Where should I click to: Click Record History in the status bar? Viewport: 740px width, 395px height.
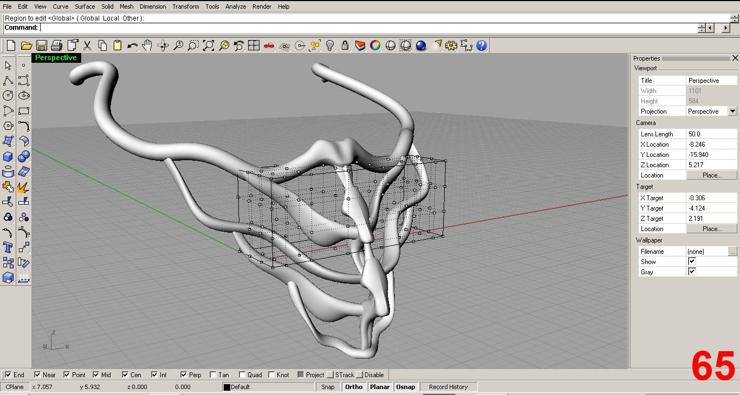448,387
